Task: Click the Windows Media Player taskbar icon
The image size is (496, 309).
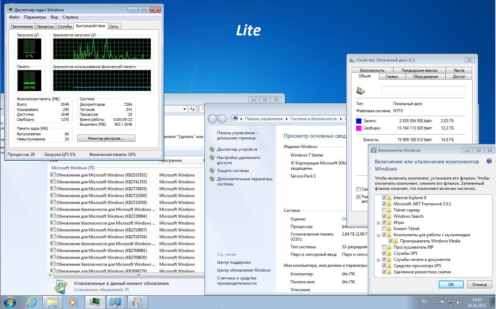Action: [x=74, y=302]
